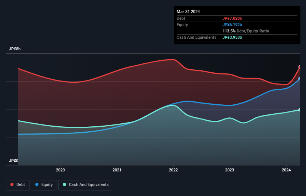Click the 2021 x-axis label
306x196 pixels.
117,170
